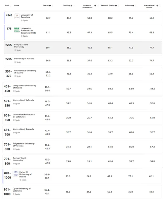This screenshot has width=163, height=199.
Task: Open sort options for Industry column
Action: 136,5
